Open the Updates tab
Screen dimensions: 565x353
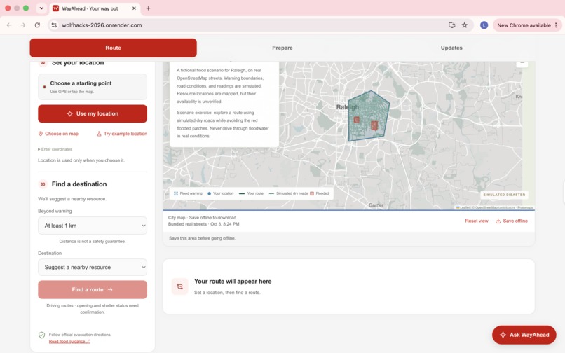pyautogui.click(x=451, y=48)
